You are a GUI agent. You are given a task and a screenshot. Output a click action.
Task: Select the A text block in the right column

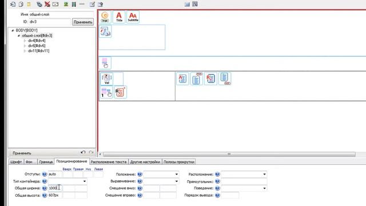[x=182, y=78]
